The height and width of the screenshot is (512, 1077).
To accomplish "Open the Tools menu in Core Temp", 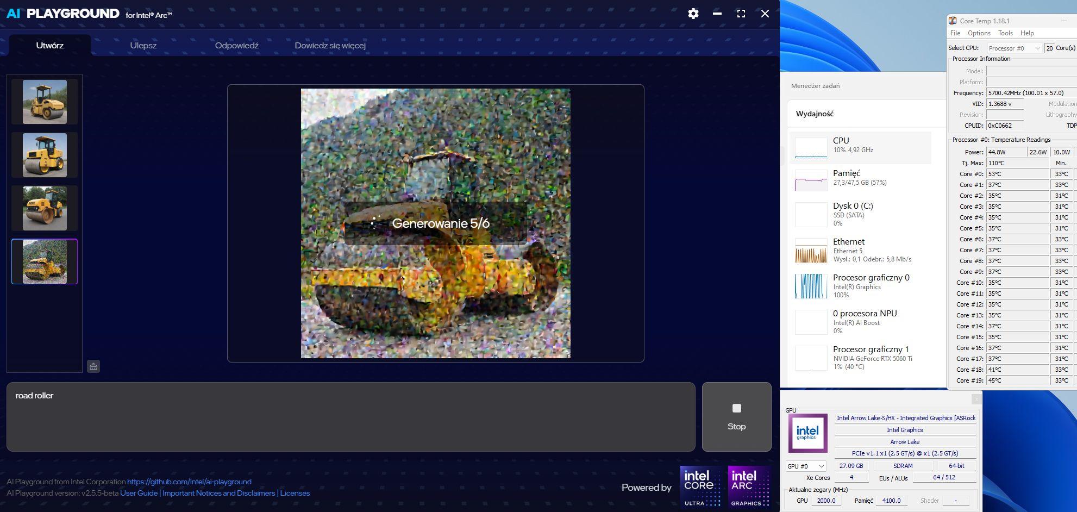I will point(1005,33).
